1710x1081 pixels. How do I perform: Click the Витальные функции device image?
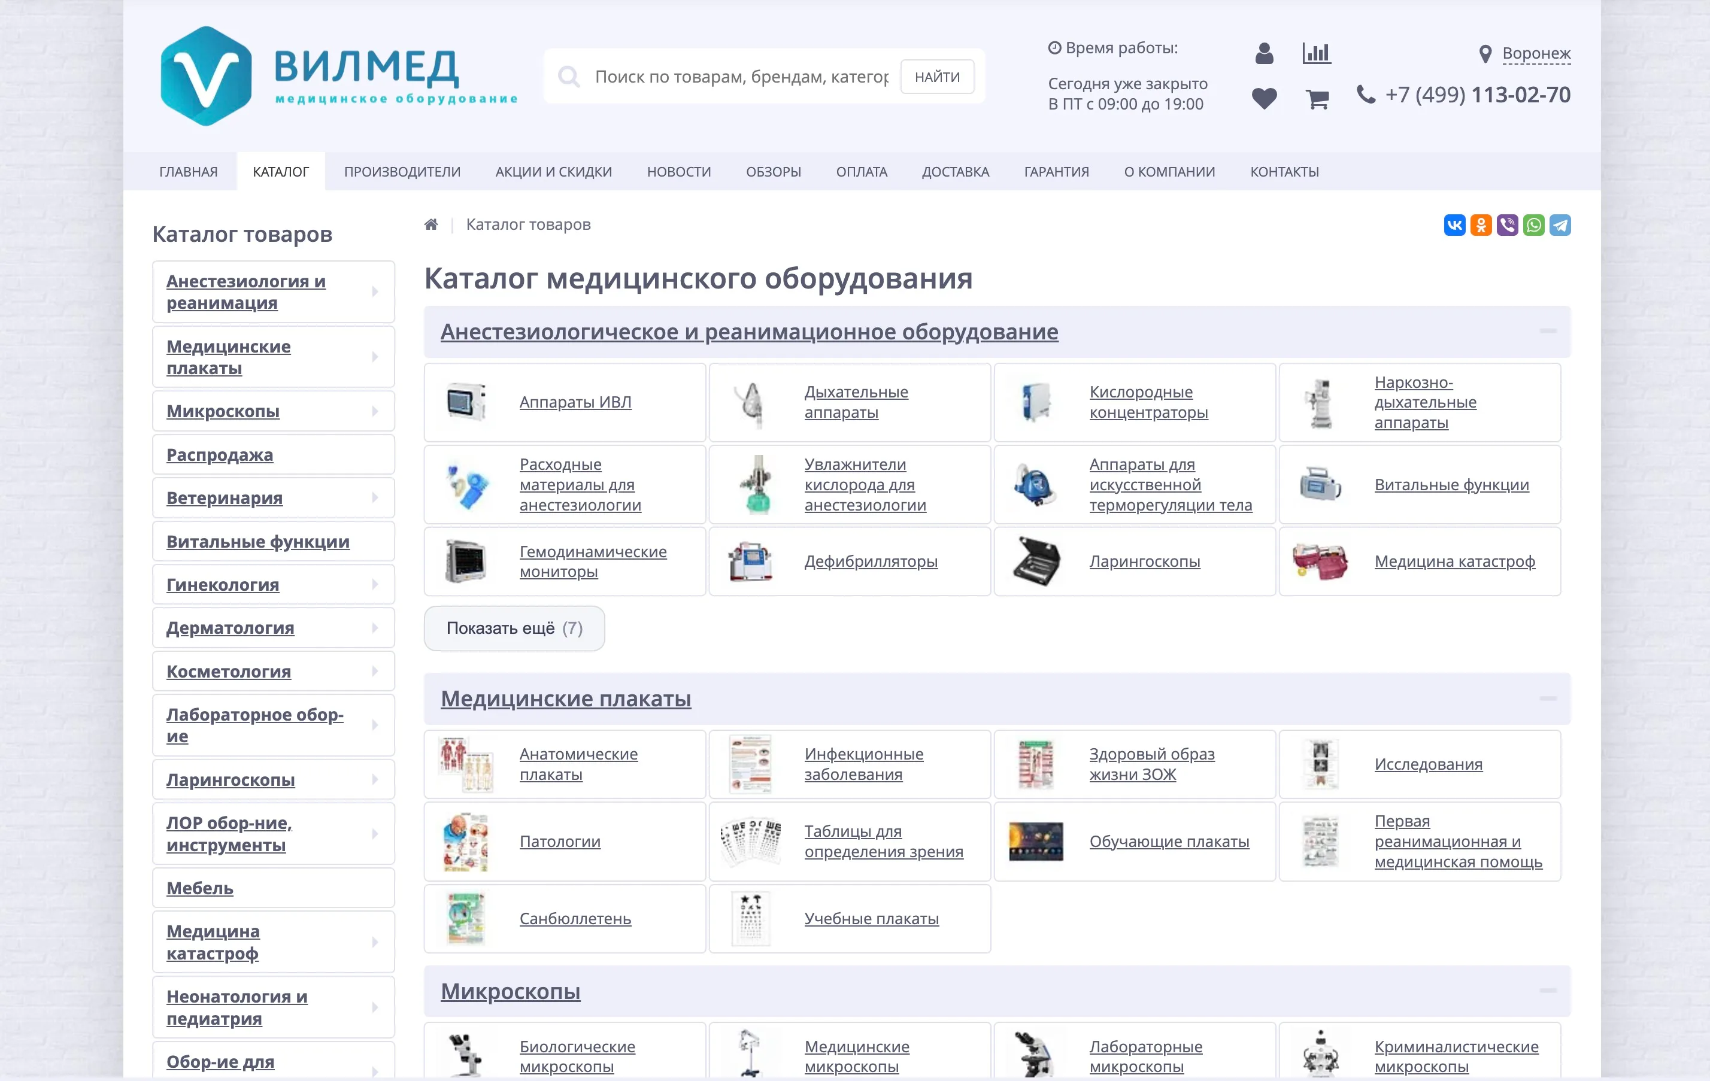[x=1320, y=484]
